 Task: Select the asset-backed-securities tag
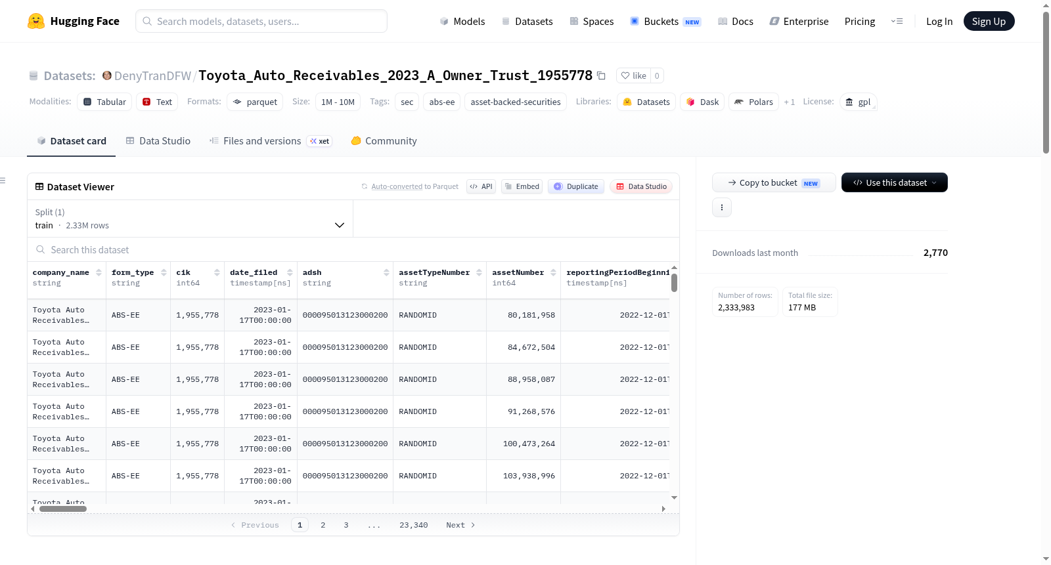point(516,102)
